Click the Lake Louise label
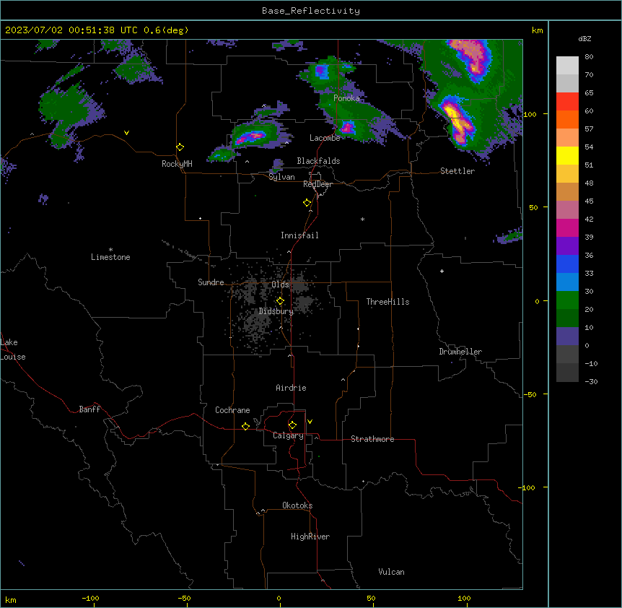Image resolution: width=622 pixels, height=608 pixels. 13,349
